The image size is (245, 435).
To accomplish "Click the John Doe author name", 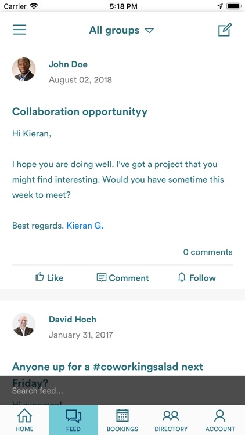I will (68, 64).
